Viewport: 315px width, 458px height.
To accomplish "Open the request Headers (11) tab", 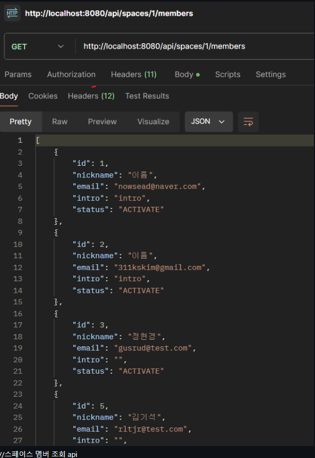I will [x=134, y=74].
